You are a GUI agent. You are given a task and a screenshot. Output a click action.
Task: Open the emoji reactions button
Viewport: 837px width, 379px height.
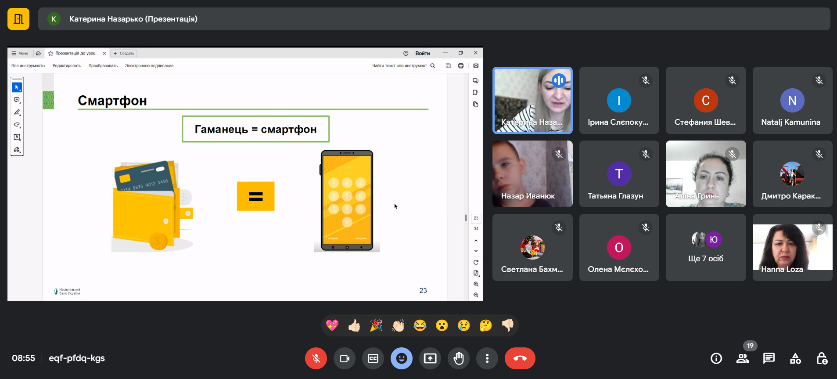click(401, 358)
